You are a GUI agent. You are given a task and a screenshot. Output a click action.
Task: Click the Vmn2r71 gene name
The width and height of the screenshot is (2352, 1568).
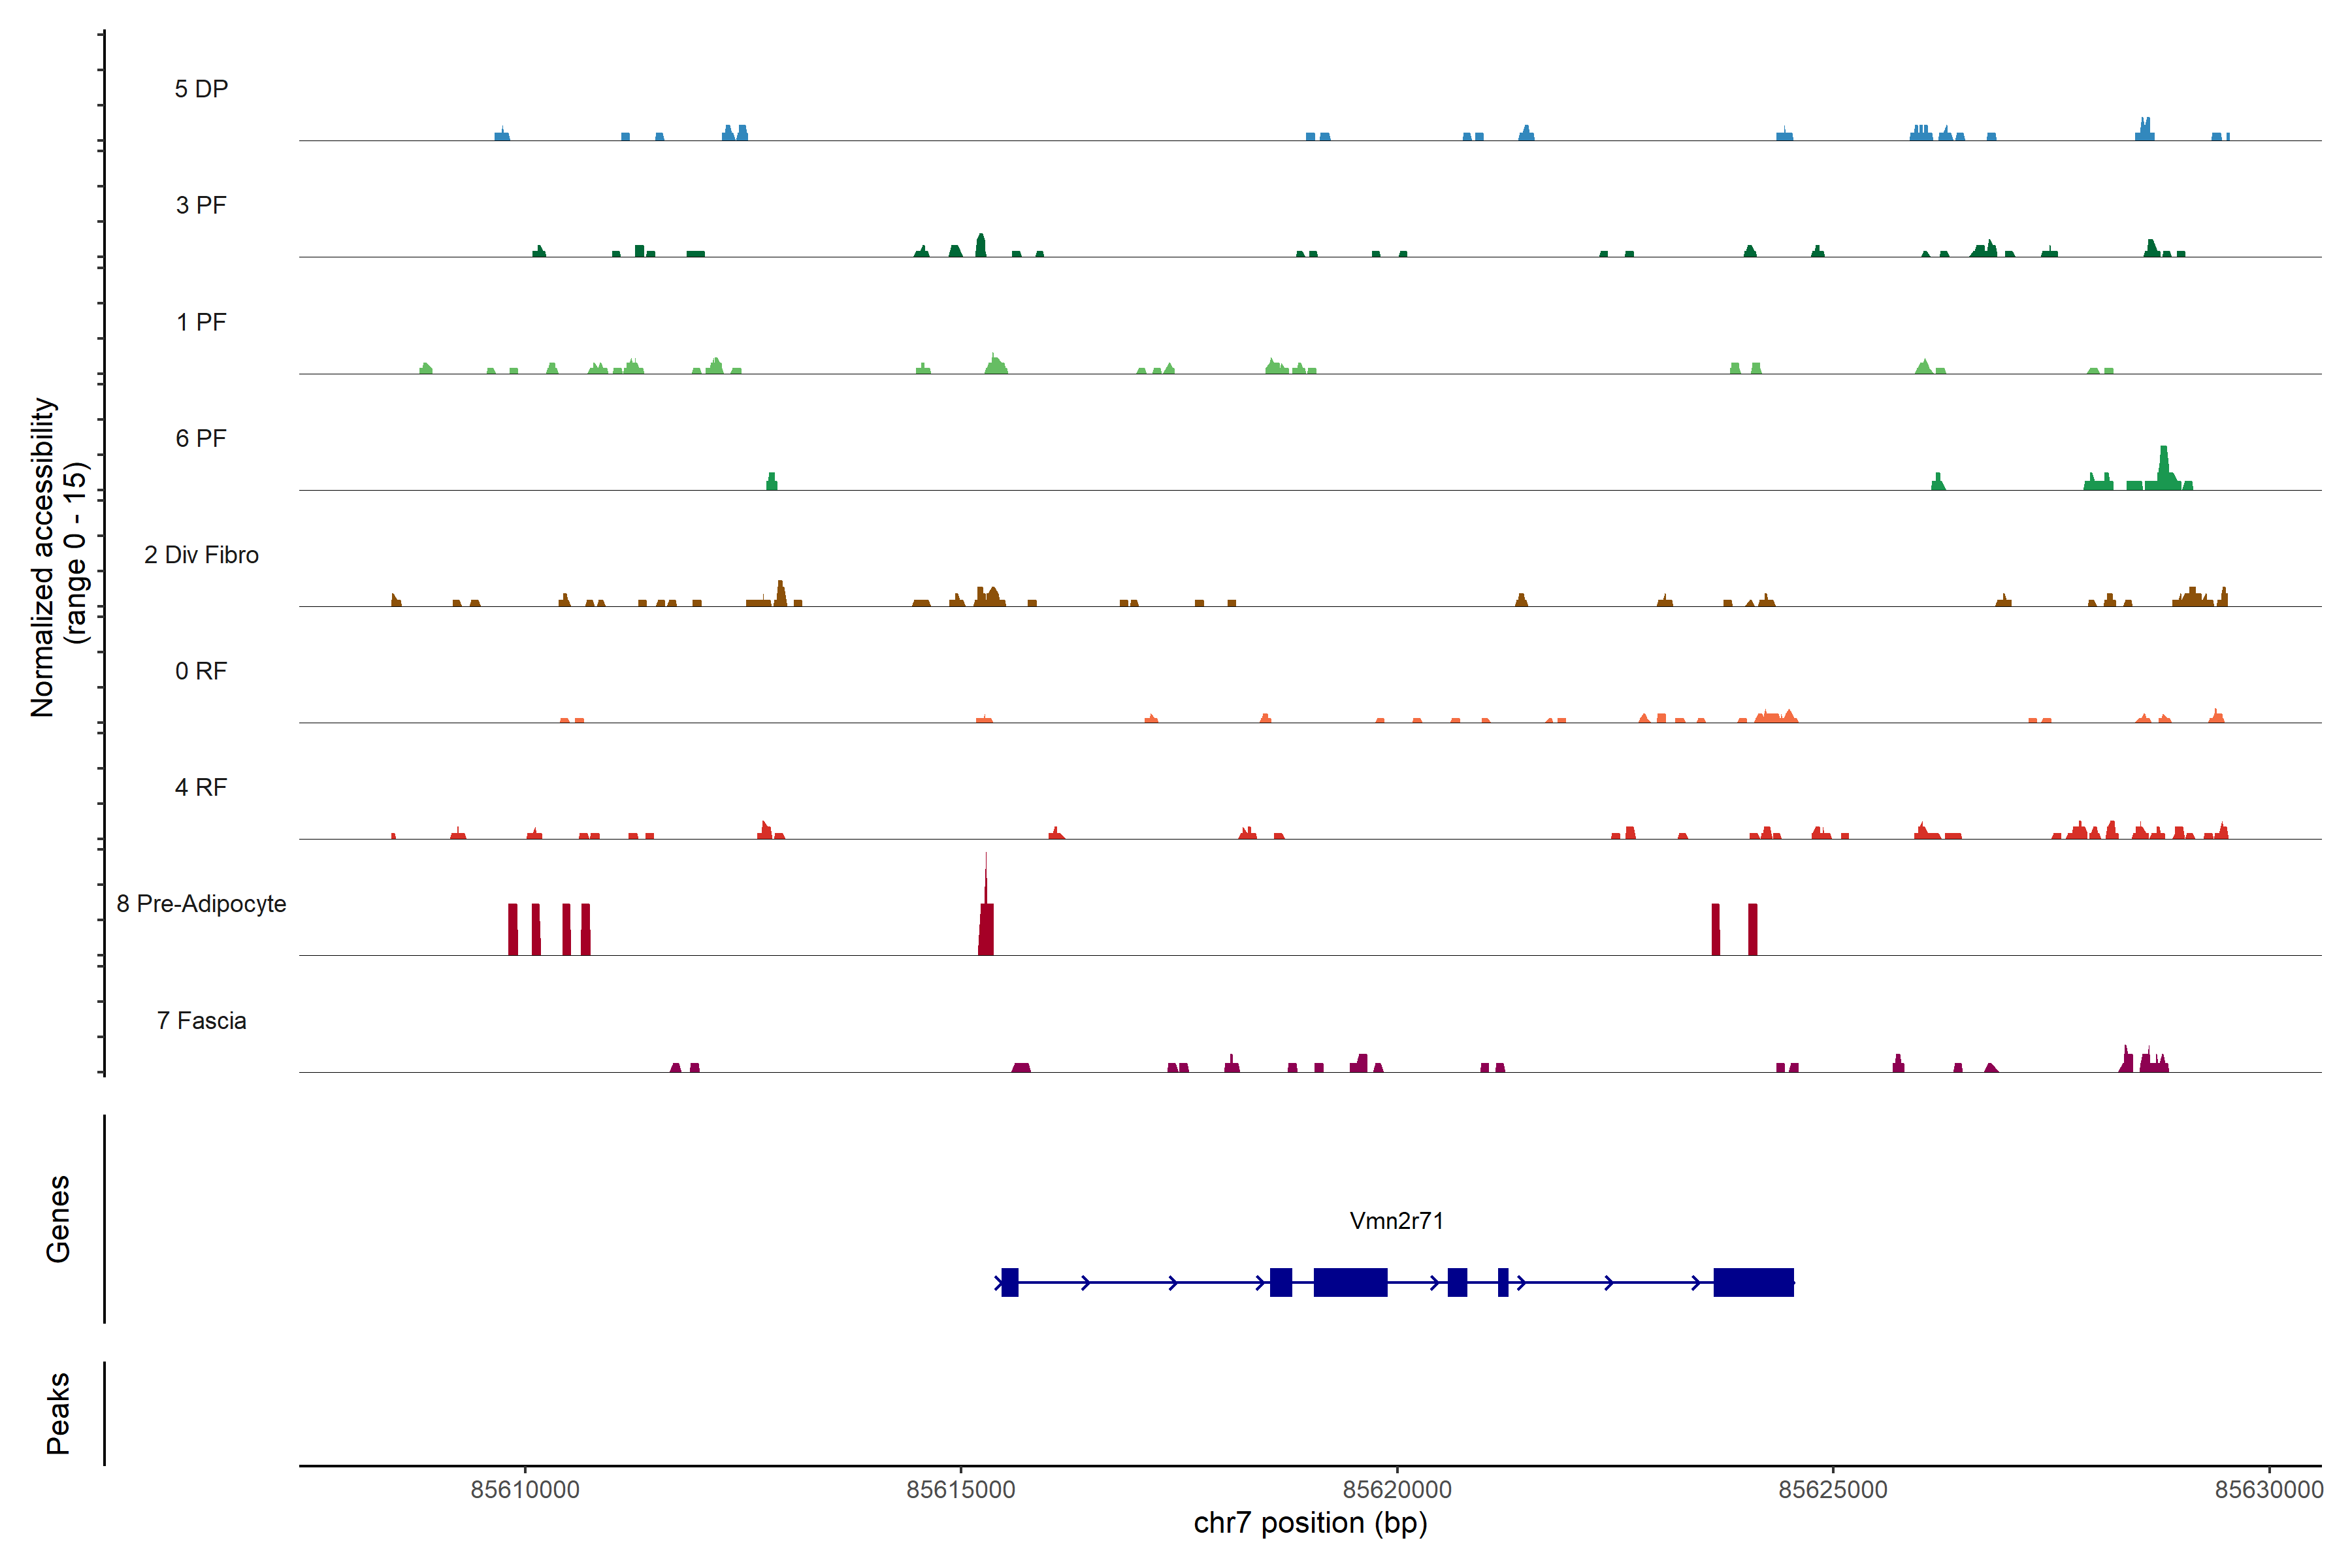click(1396, 1221)
